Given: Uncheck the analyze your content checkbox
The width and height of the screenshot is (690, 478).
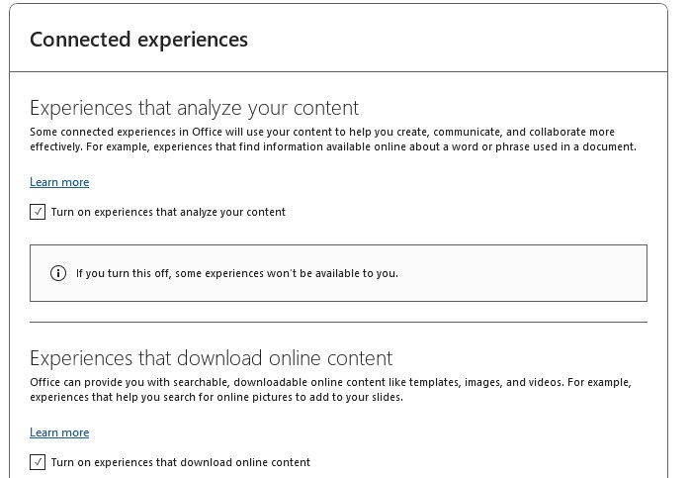Looking at the screenshot, I should (38, 212).
